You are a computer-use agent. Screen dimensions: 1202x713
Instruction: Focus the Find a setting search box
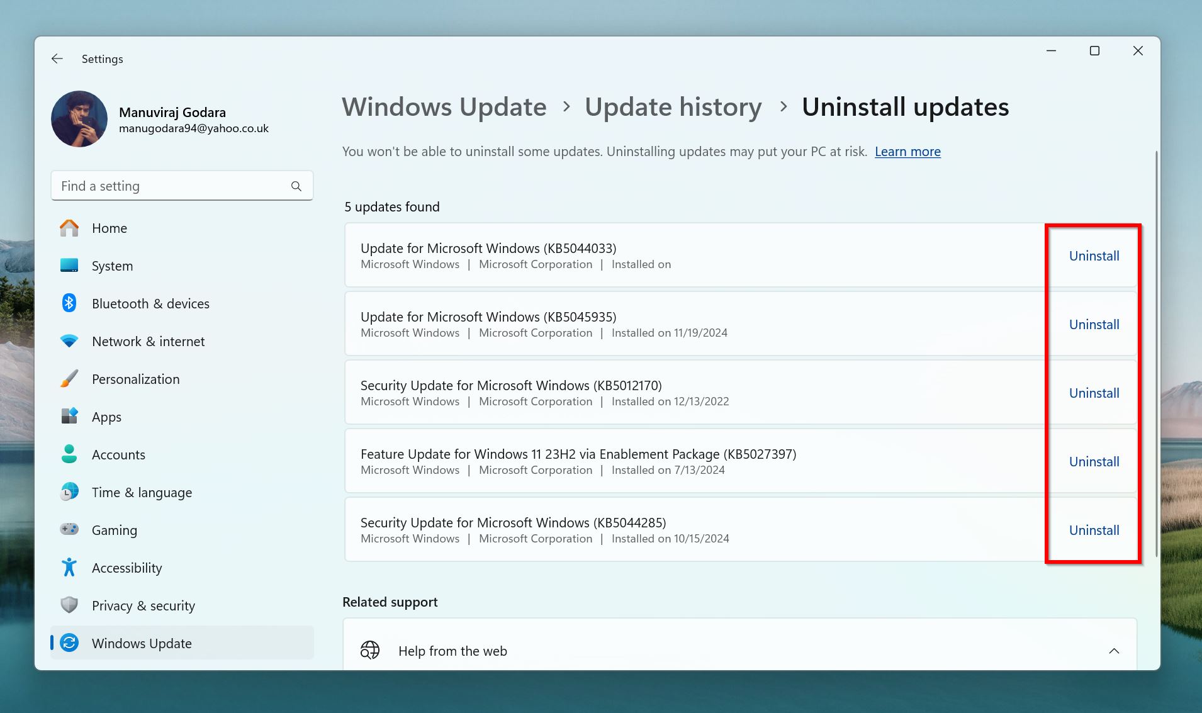(182, 186)
